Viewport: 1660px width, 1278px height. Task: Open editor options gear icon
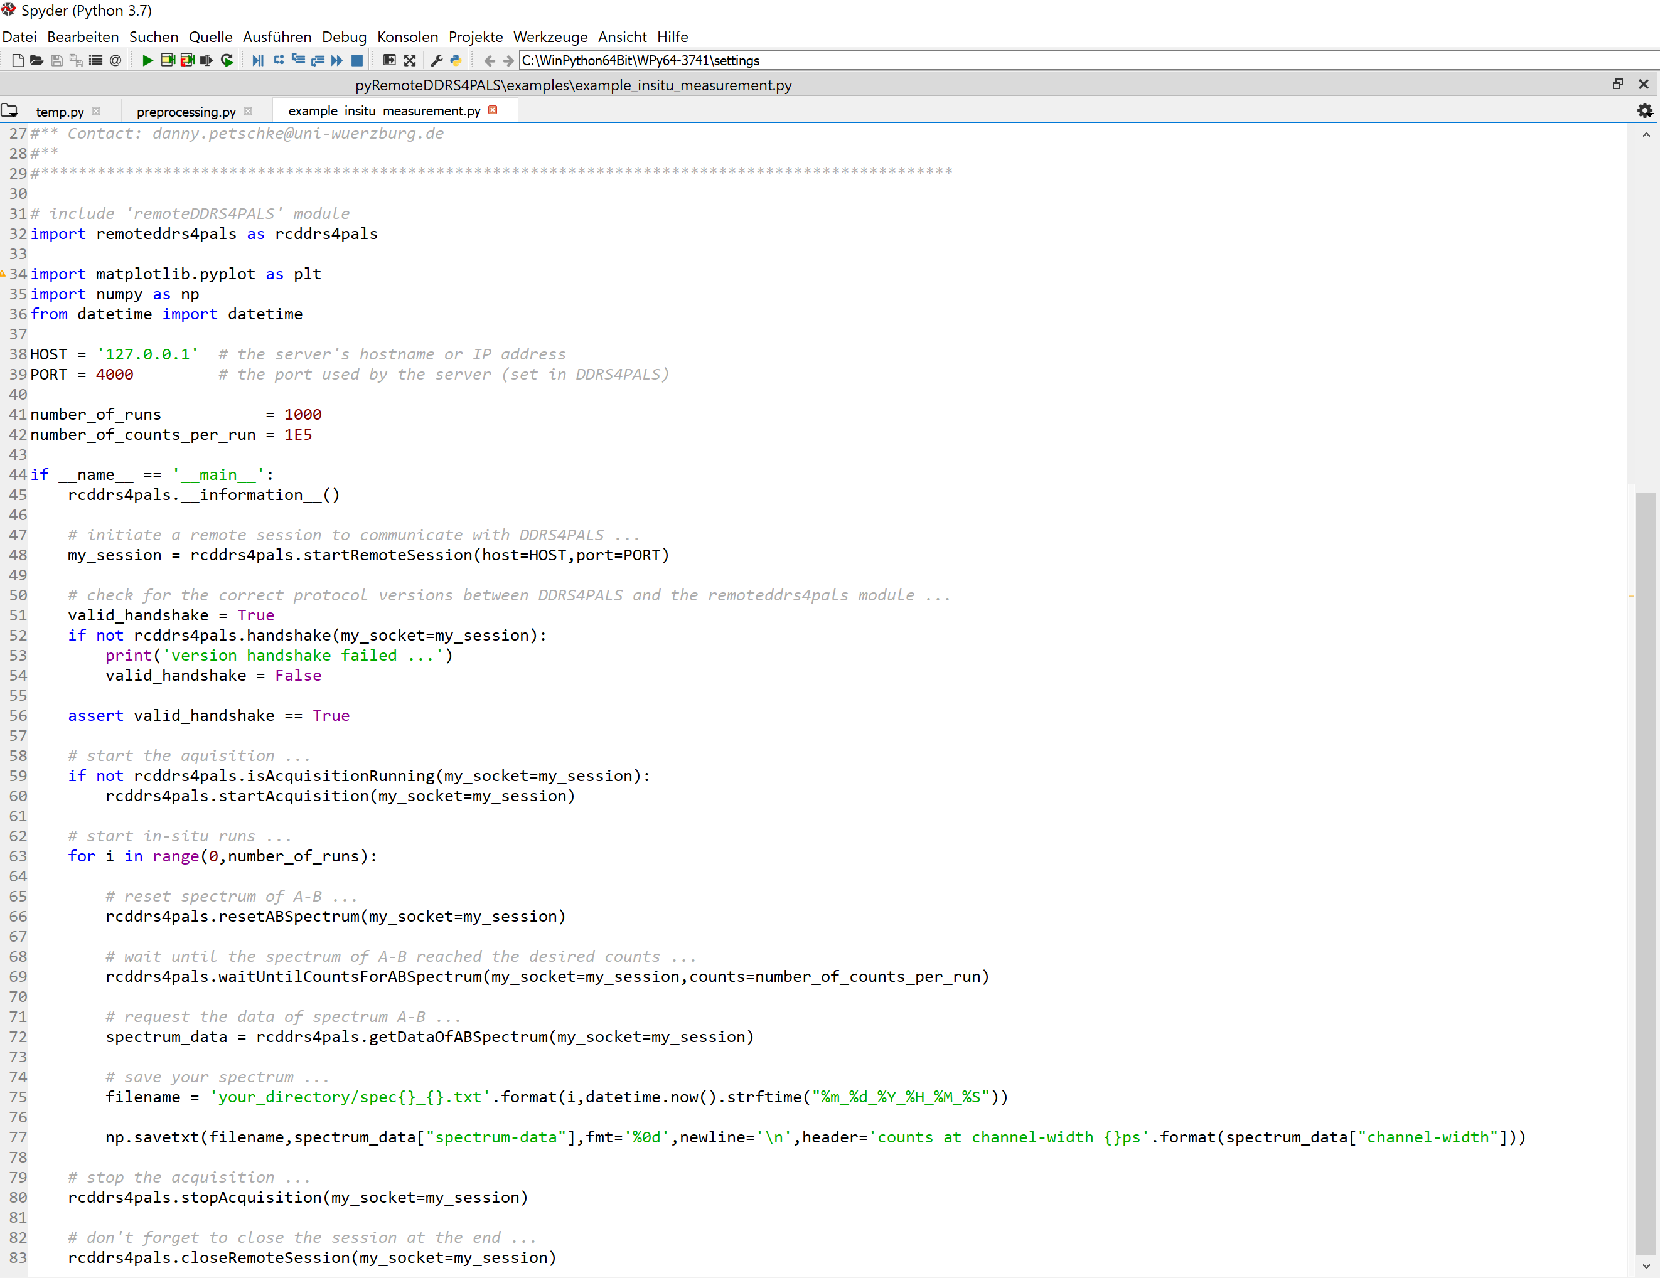tap(1645, 111)
